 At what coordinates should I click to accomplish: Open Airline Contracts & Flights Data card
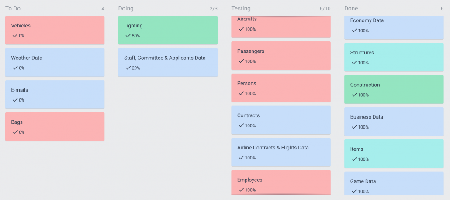point(281,152)
